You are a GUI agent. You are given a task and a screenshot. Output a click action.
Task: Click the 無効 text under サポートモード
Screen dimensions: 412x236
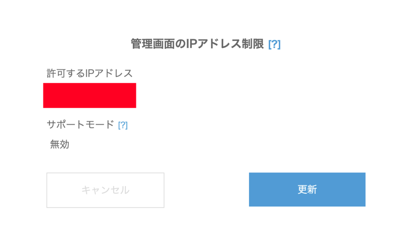click(x=60, y=145)
